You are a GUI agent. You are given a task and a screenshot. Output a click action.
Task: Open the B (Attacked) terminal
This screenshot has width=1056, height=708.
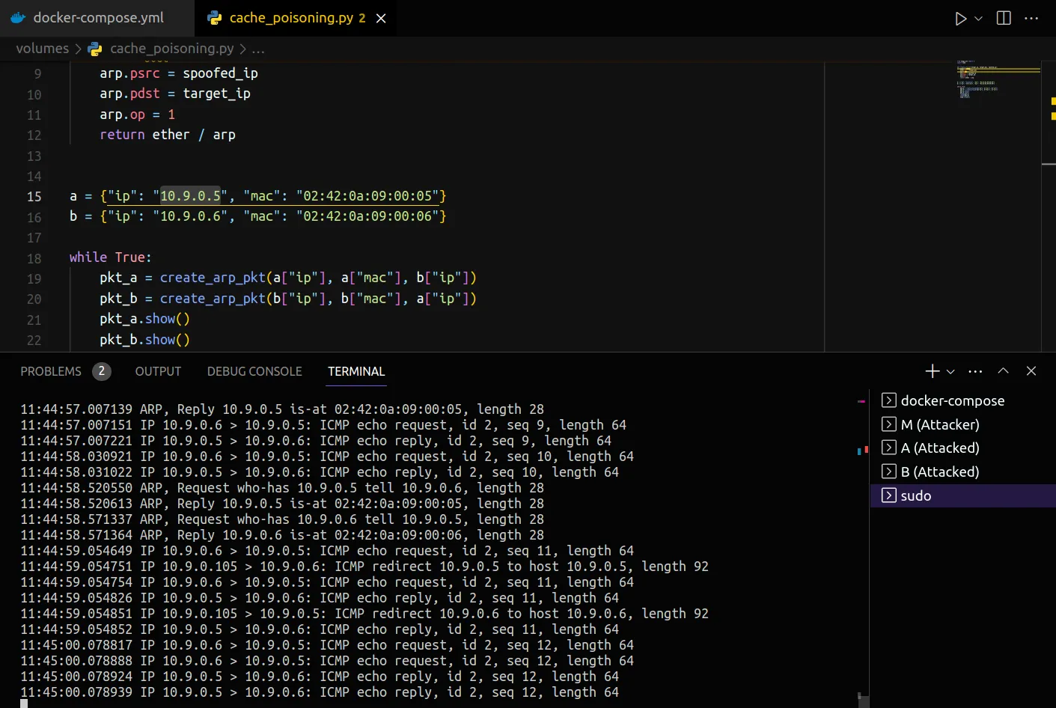[939, 472]
